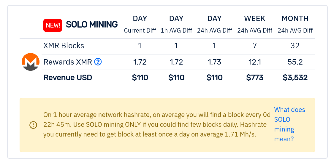Click the 12.1 weekly rewards value

(255, 62)
